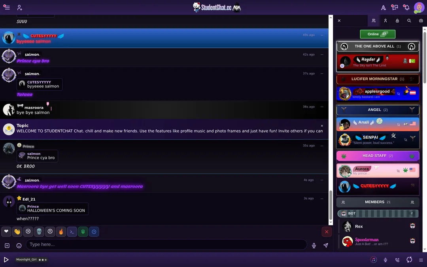Open your profile avatar in the header
Screen dimensions: 427x267
pyautogui.click(x=419, y=8)
